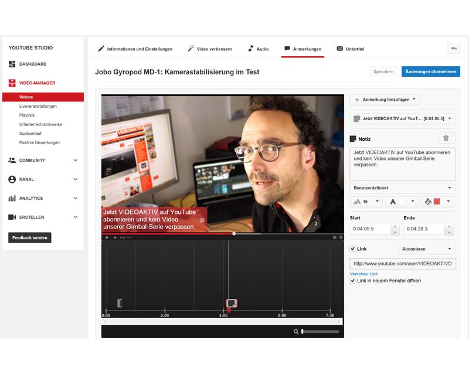Open the player settings gear icon
The height and width of the screenshot is (375, 469).
(x=341, y=237)
